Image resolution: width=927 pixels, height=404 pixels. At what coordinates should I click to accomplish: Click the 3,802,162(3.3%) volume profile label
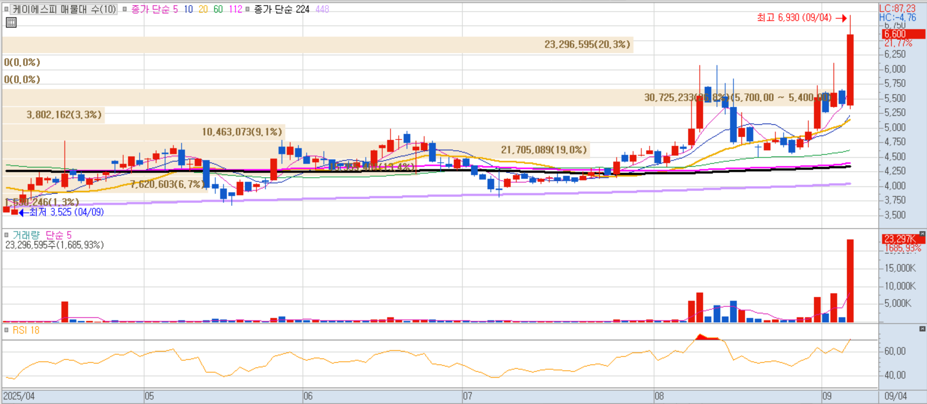(64, 115)
